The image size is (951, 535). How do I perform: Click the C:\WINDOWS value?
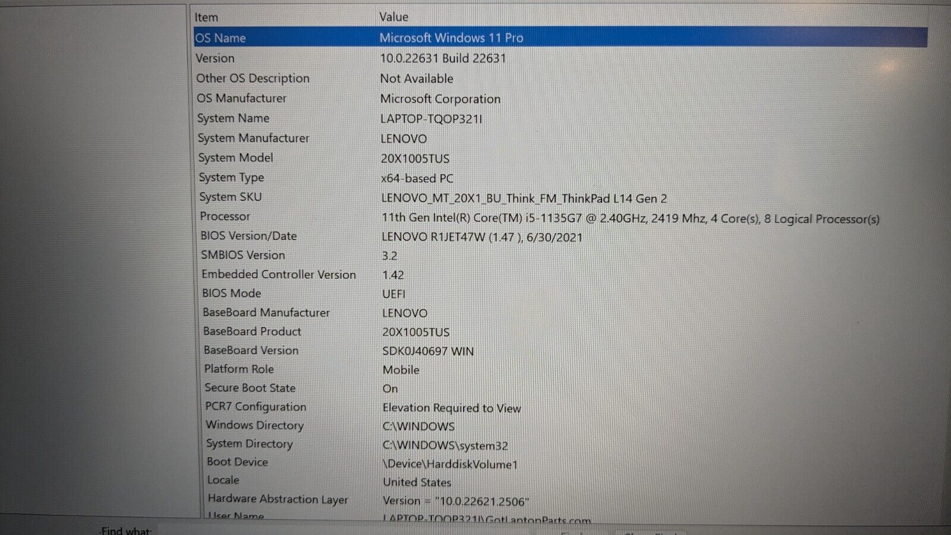click(419, 427)
